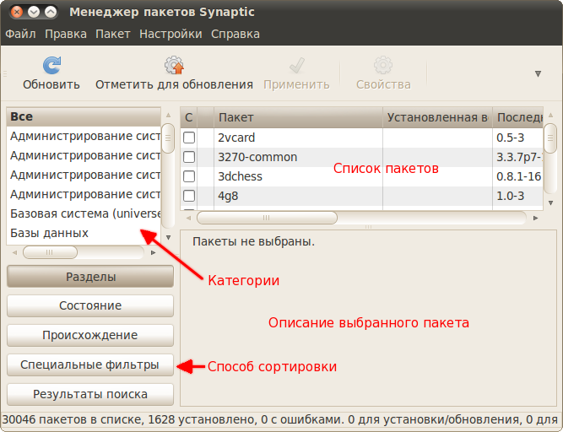Open the Файл menu
Screen dimensions: 563x432
[20, 34]
